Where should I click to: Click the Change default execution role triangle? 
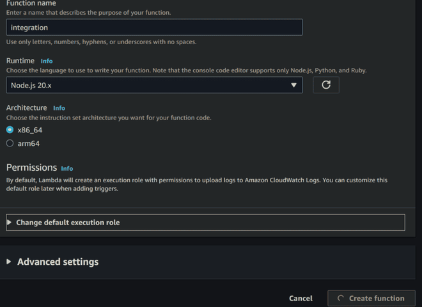(10, 223)
